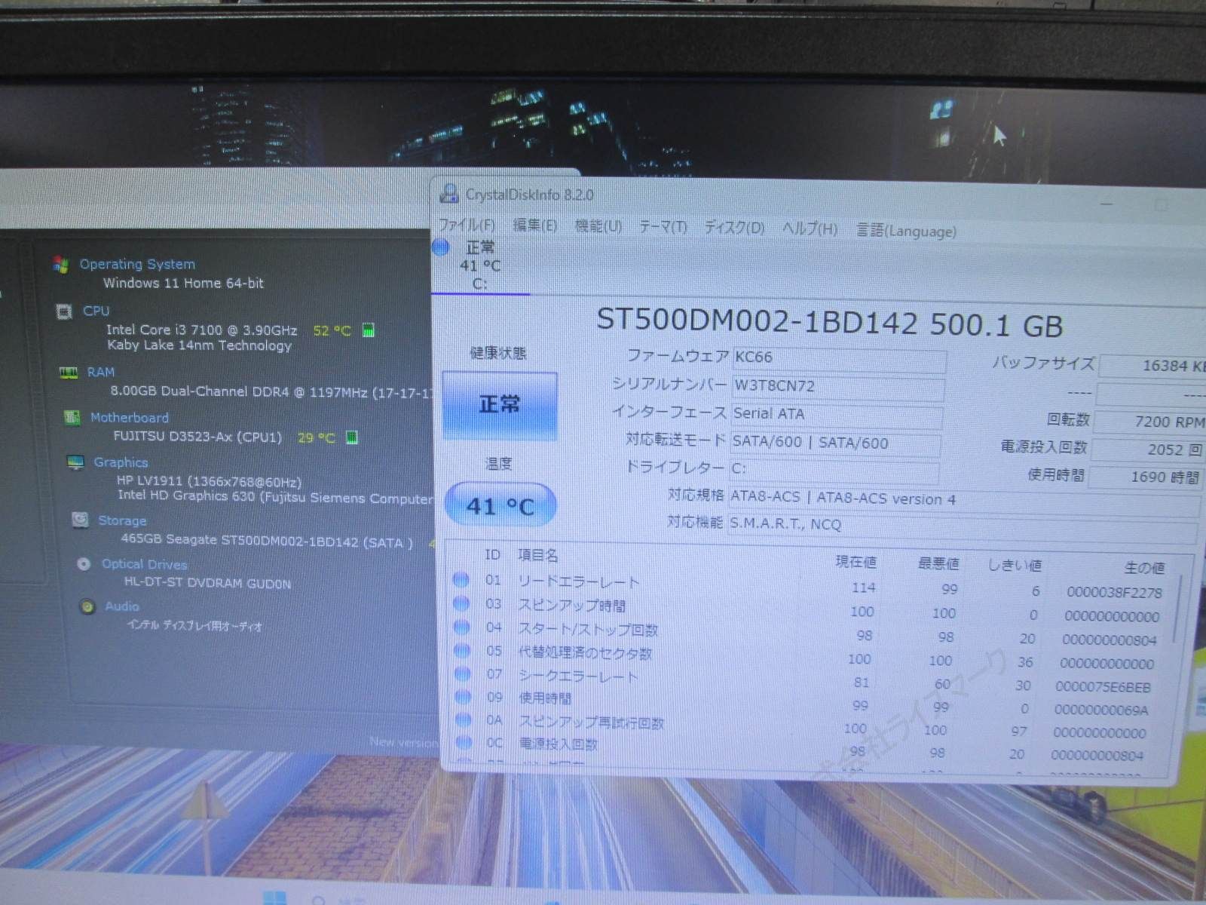The width and height of the screenshot is (1206, 905).
Task: Click the drive title ST500DM002-1BD142 500.1 GB
Action: (830, 324)
